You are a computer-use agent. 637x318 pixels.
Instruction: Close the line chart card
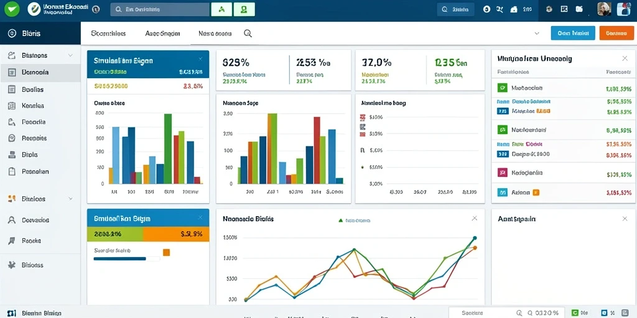tap(474, 219)
